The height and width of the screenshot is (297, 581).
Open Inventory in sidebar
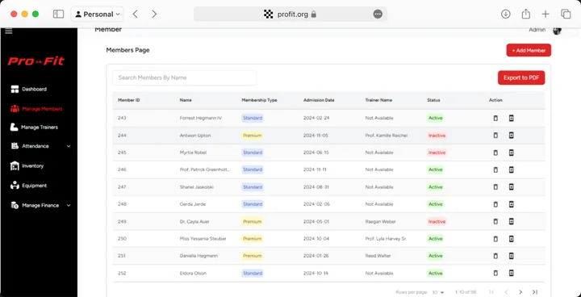tap(27, 165)
